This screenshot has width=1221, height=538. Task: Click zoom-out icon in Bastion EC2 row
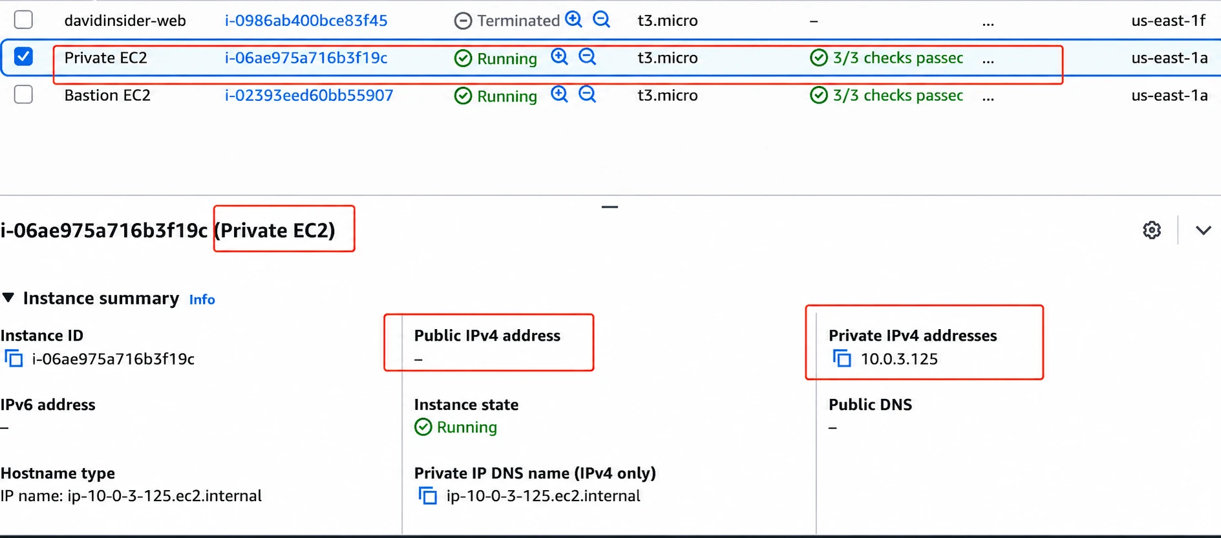587,94
